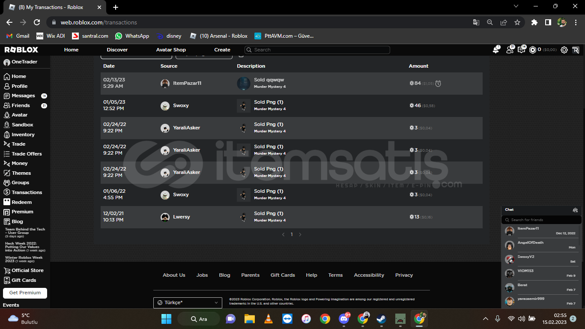Click the Google Translate icon in address bar
Viewport: 585px width, 329px height.
pyautogui.click(x=476, y=22)
